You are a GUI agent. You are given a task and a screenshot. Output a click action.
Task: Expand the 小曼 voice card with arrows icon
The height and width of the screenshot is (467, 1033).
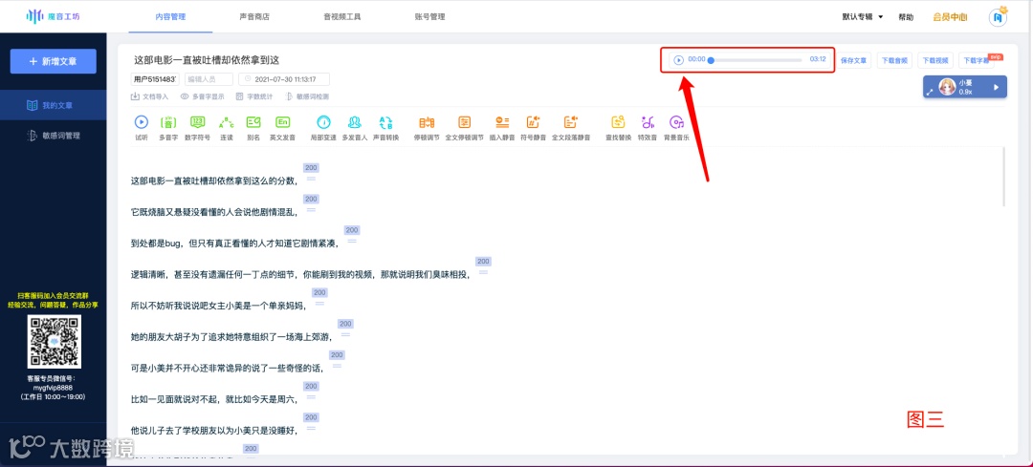(931, 92)
